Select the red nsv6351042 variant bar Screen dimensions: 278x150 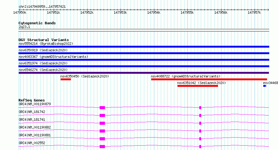click(198, 86)
